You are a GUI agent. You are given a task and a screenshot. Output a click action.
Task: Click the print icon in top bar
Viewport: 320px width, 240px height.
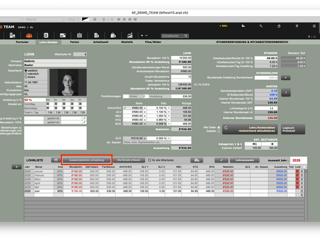[314, 26]
